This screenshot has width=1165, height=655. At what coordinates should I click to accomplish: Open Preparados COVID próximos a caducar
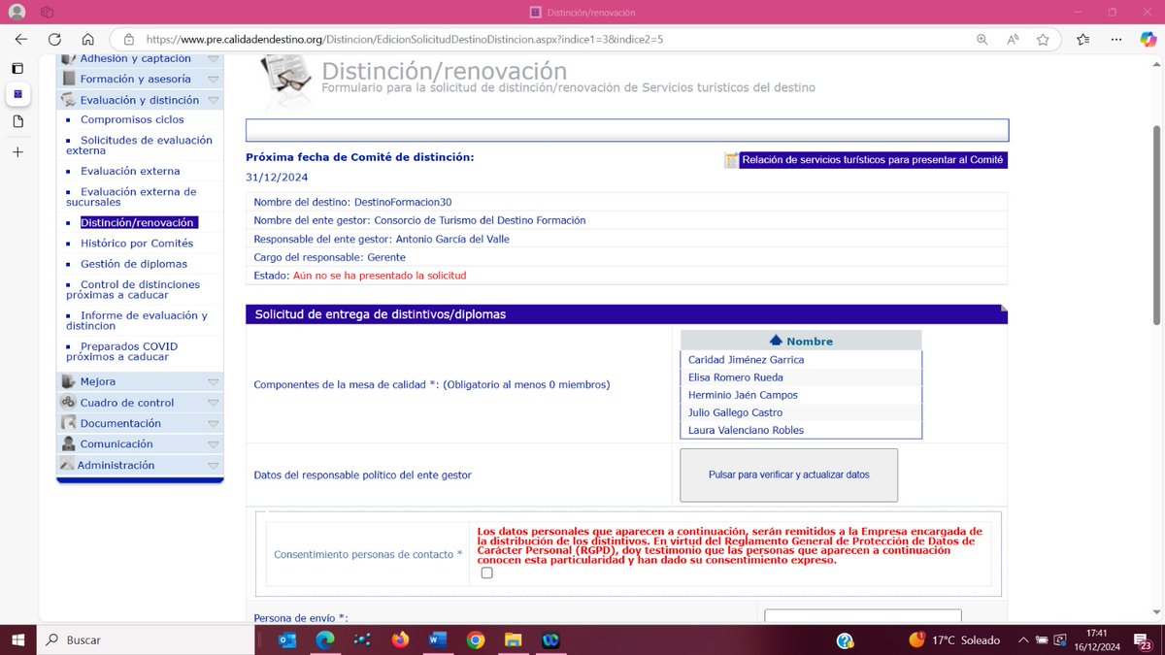[x=122, y=351]
